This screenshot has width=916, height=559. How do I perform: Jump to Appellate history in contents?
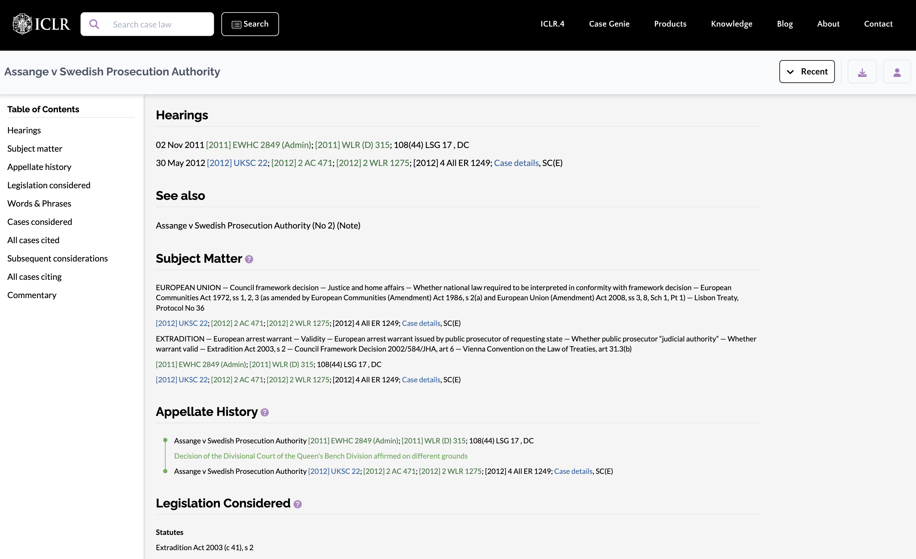pos(39,167)
